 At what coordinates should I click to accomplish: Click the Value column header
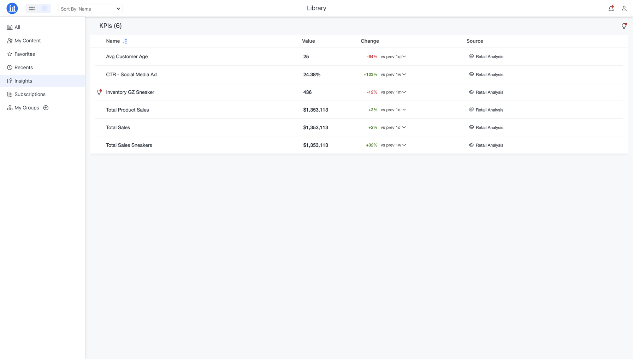(x=308, y=41)
